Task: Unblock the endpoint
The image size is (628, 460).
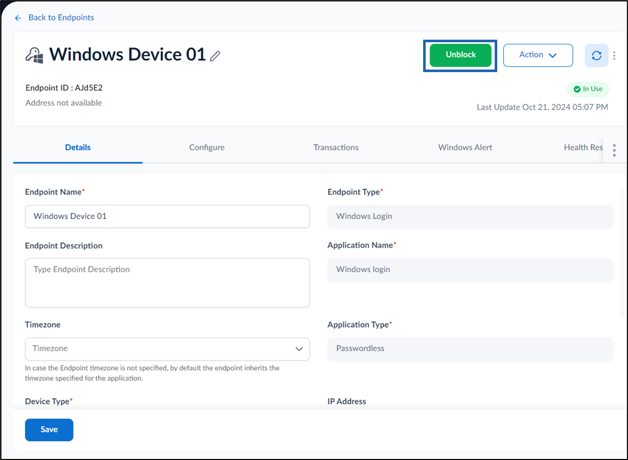Action: [461, 55]
